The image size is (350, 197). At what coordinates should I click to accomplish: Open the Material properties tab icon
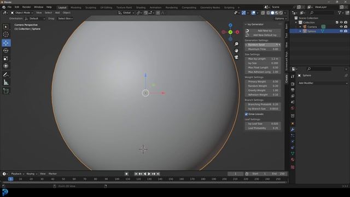pyautogui.click(x=293, y=160)
